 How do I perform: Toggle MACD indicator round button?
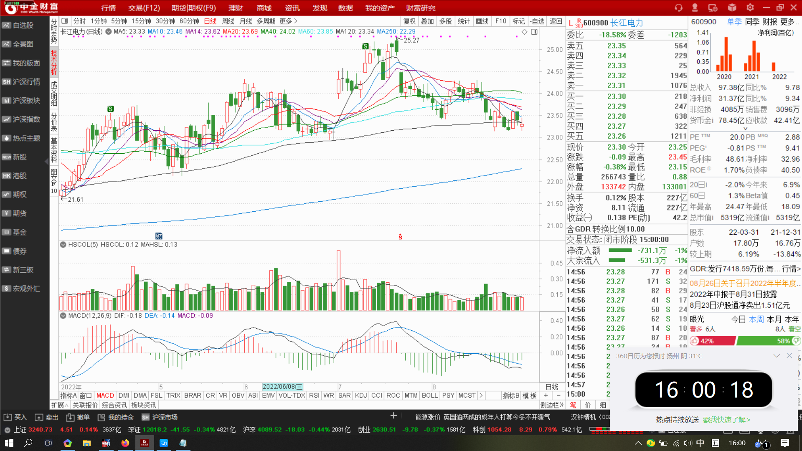click(x=63, y=316)
